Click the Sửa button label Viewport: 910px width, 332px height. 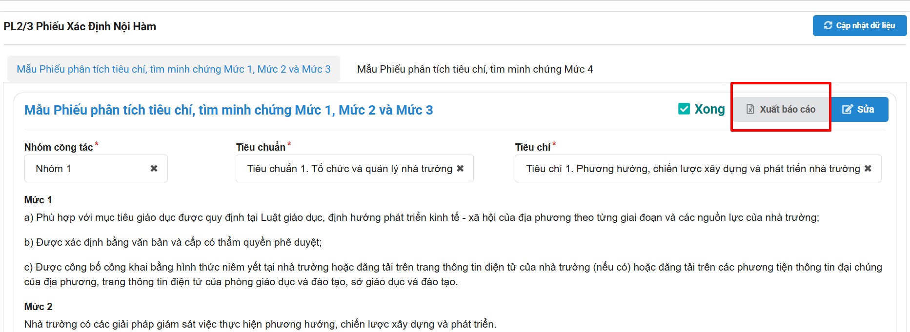866,109
